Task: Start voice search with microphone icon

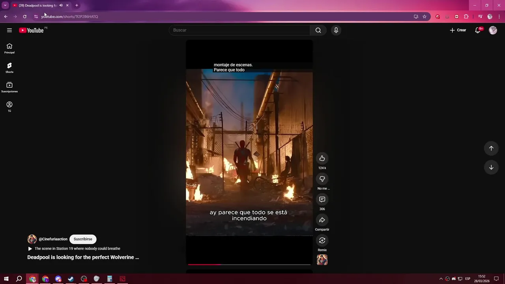Action: [336, 30]
